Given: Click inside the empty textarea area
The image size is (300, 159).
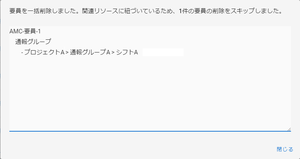Looking at the screenshot, I should pyautogui.click(x=150, y=94).
